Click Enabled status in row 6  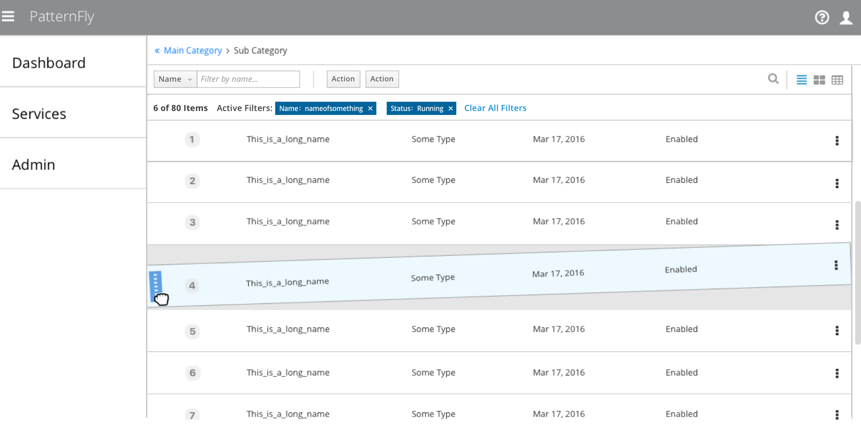pyautogui.click(x=681, y=372)
